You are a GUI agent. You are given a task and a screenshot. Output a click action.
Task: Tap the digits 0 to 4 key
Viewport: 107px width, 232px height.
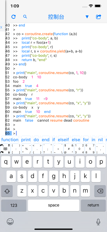pos(80,149)
